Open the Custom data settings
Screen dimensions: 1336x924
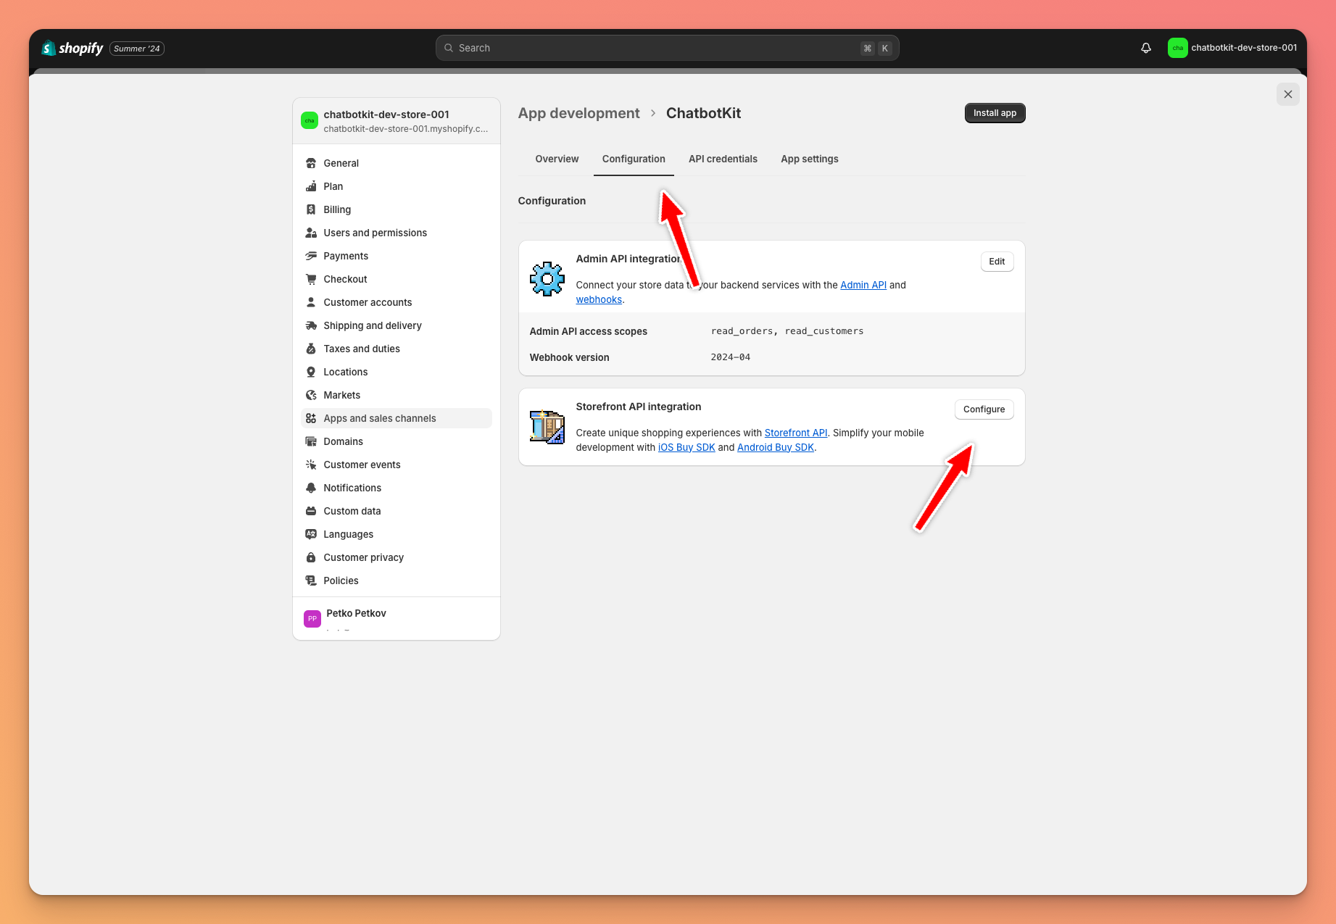pyautogui.click(x=396, y=511)
